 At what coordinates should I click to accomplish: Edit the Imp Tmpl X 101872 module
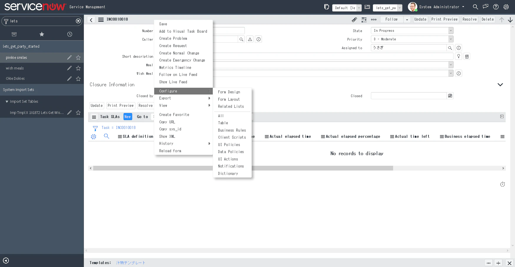tap(69, 112)
